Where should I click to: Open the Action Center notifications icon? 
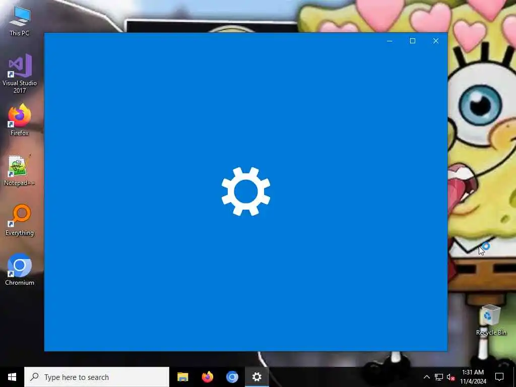pyautogui.click(x=499, y=377)
